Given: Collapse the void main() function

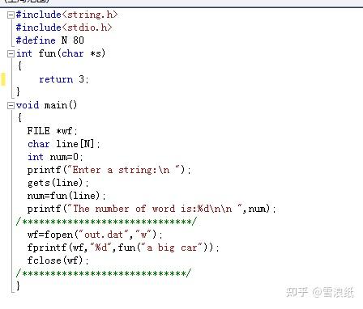Looking at the screenshot, I should coord(11,105).
